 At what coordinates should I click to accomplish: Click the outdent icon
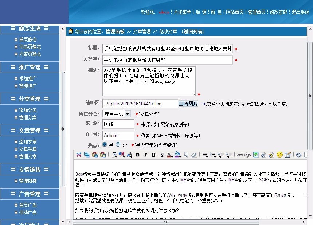click(221, 155)
